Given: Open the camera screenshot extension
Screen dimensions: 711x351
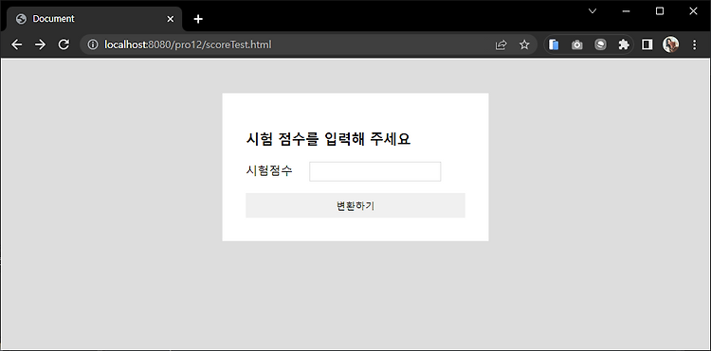Looking at the screenshot, I should pos(576,44).
